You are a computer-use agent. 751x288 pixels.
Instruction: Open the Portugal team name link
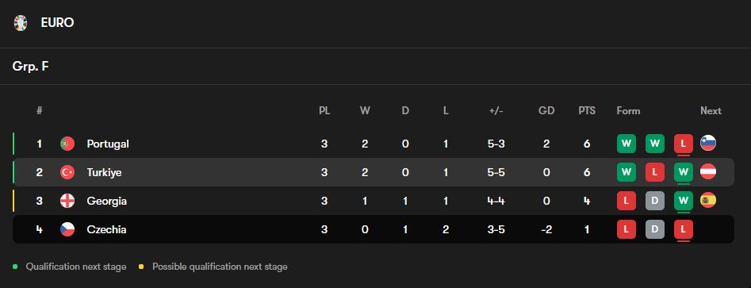[108, 144]
